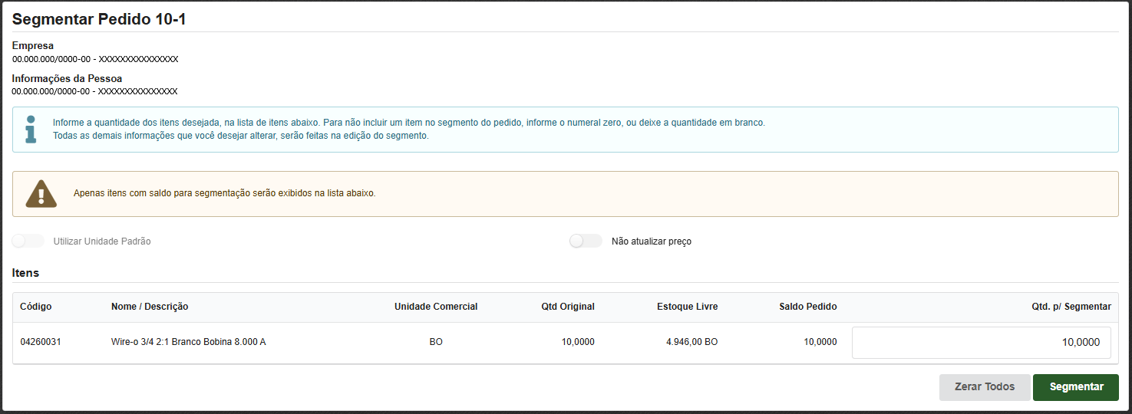
Task: Click the Nome / Descrição column header
Action: [x=150, y=307]
